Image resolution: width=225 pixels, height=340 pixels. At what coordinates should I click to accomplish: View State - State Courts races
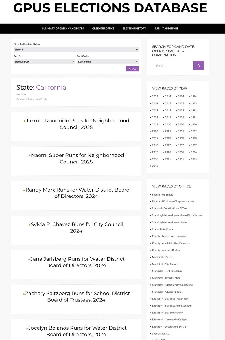[x=163, y=229]
